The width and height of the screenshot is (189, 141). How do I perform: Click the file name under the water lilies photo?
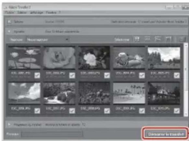pos(21,73)
